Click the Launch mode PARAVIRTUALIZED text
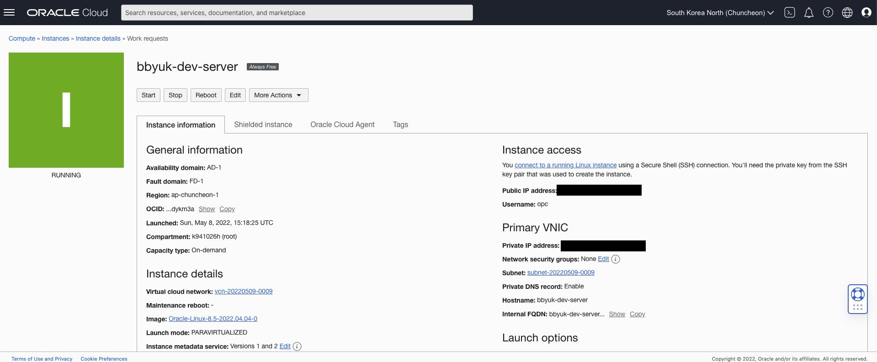The width and height of the screenshot is (877, 362). click(219, 332)
